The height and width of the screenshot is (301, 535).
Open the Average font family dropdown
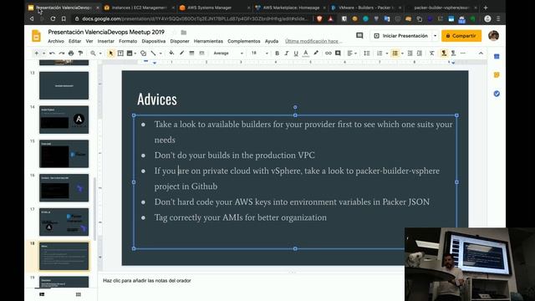(x=228, y=54)
